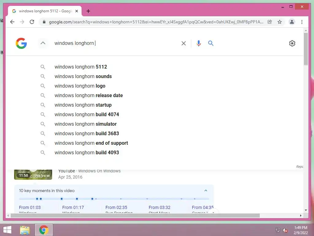
Task: Open the Chrome profile avatar
Action: pos(292,22)
